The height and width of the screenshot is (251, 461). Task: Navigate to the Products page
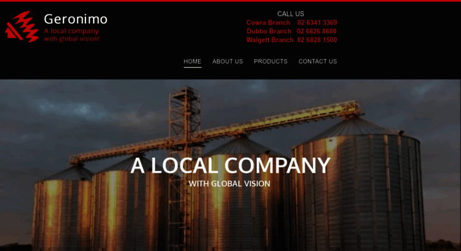click(x=271, y=62)
